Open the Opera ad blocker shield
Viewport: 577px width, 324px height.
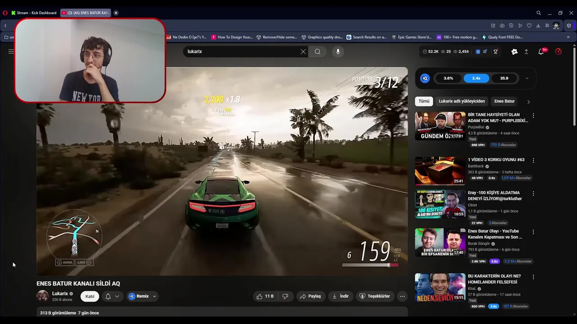(511, 26)
